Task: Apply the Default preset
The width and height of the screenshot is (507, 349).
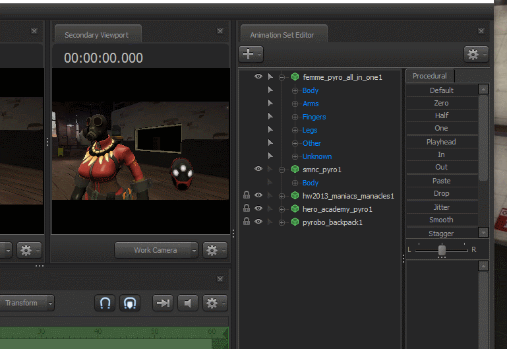Action: (442, 90)
